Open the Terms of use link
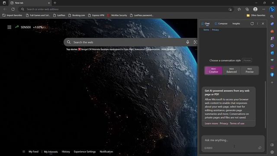The width and height of the screenshot is (277, 156). pos(237,123)
